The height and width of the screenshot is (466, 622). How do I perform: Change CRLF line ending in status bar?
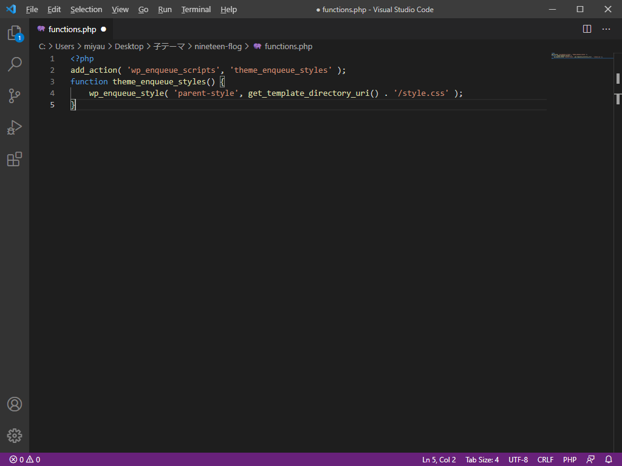(545, 460)
